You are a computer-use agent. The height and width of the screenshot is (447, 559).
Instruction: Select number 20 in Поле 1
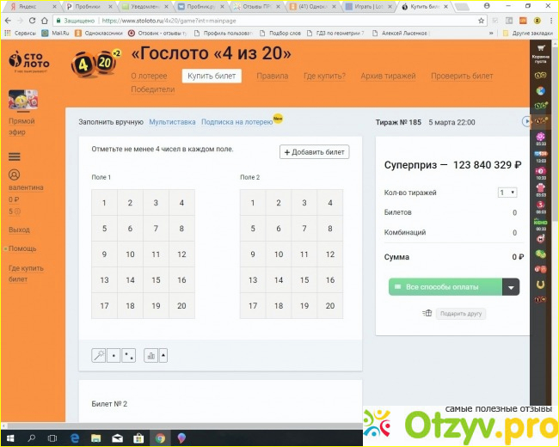(181, 306)
